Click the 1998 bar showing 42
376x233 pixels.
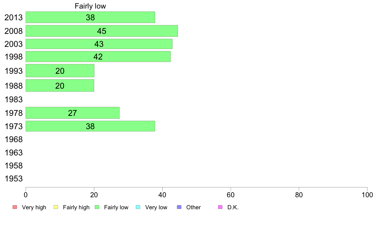coord(98,57)
